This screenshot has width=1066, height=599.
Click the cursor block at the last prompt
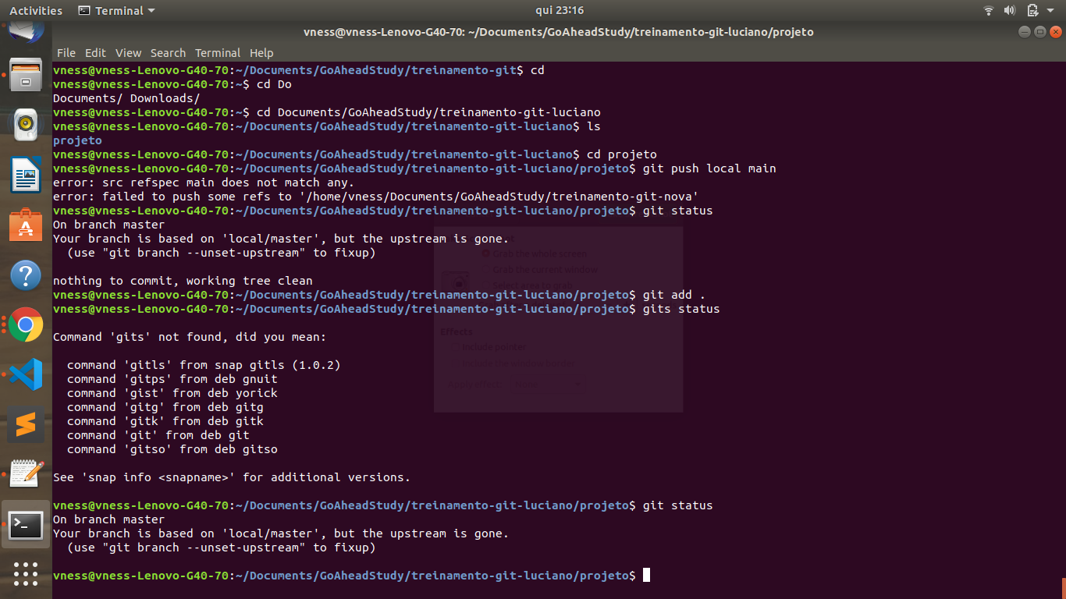pos(646,576)
